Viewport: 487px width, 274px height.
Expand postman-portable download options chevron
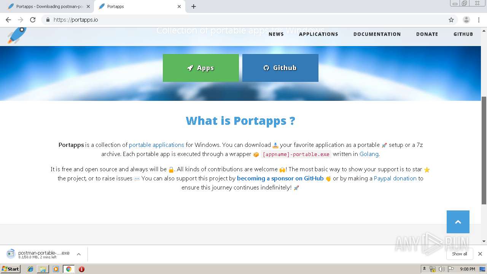click(x=79, y=254)
